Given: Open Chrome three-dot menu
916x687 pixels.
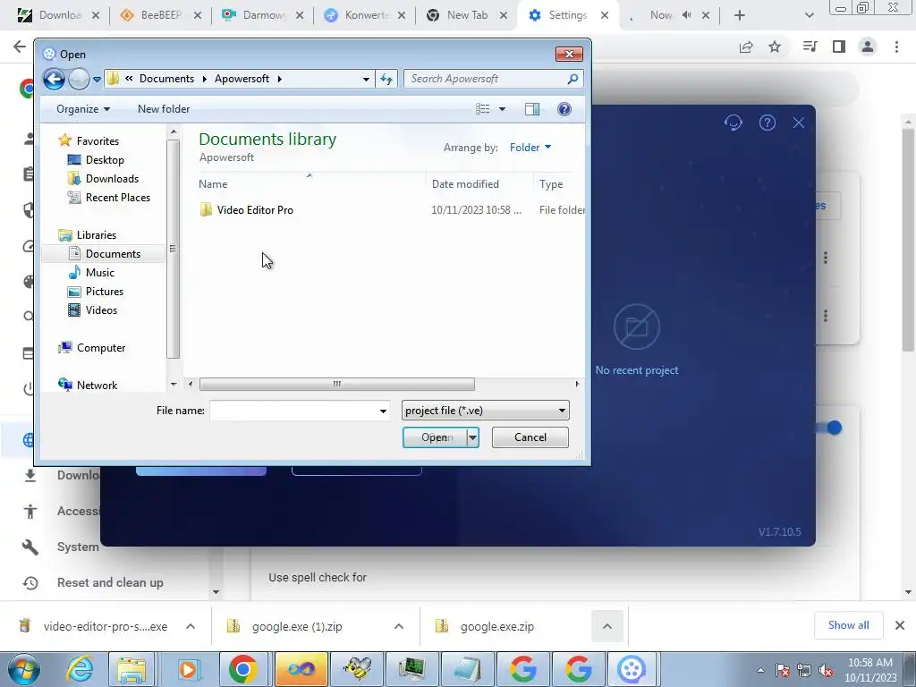Looking at the screenshot, I should click(896, 47).
